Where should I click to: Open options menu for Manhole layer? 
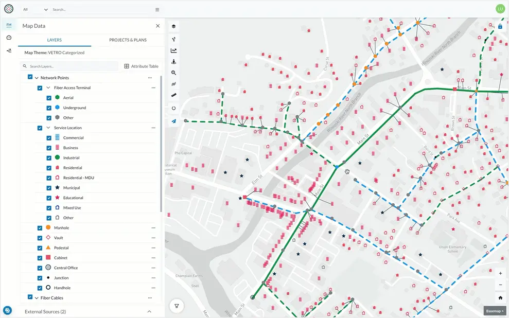tap(153, 228)
